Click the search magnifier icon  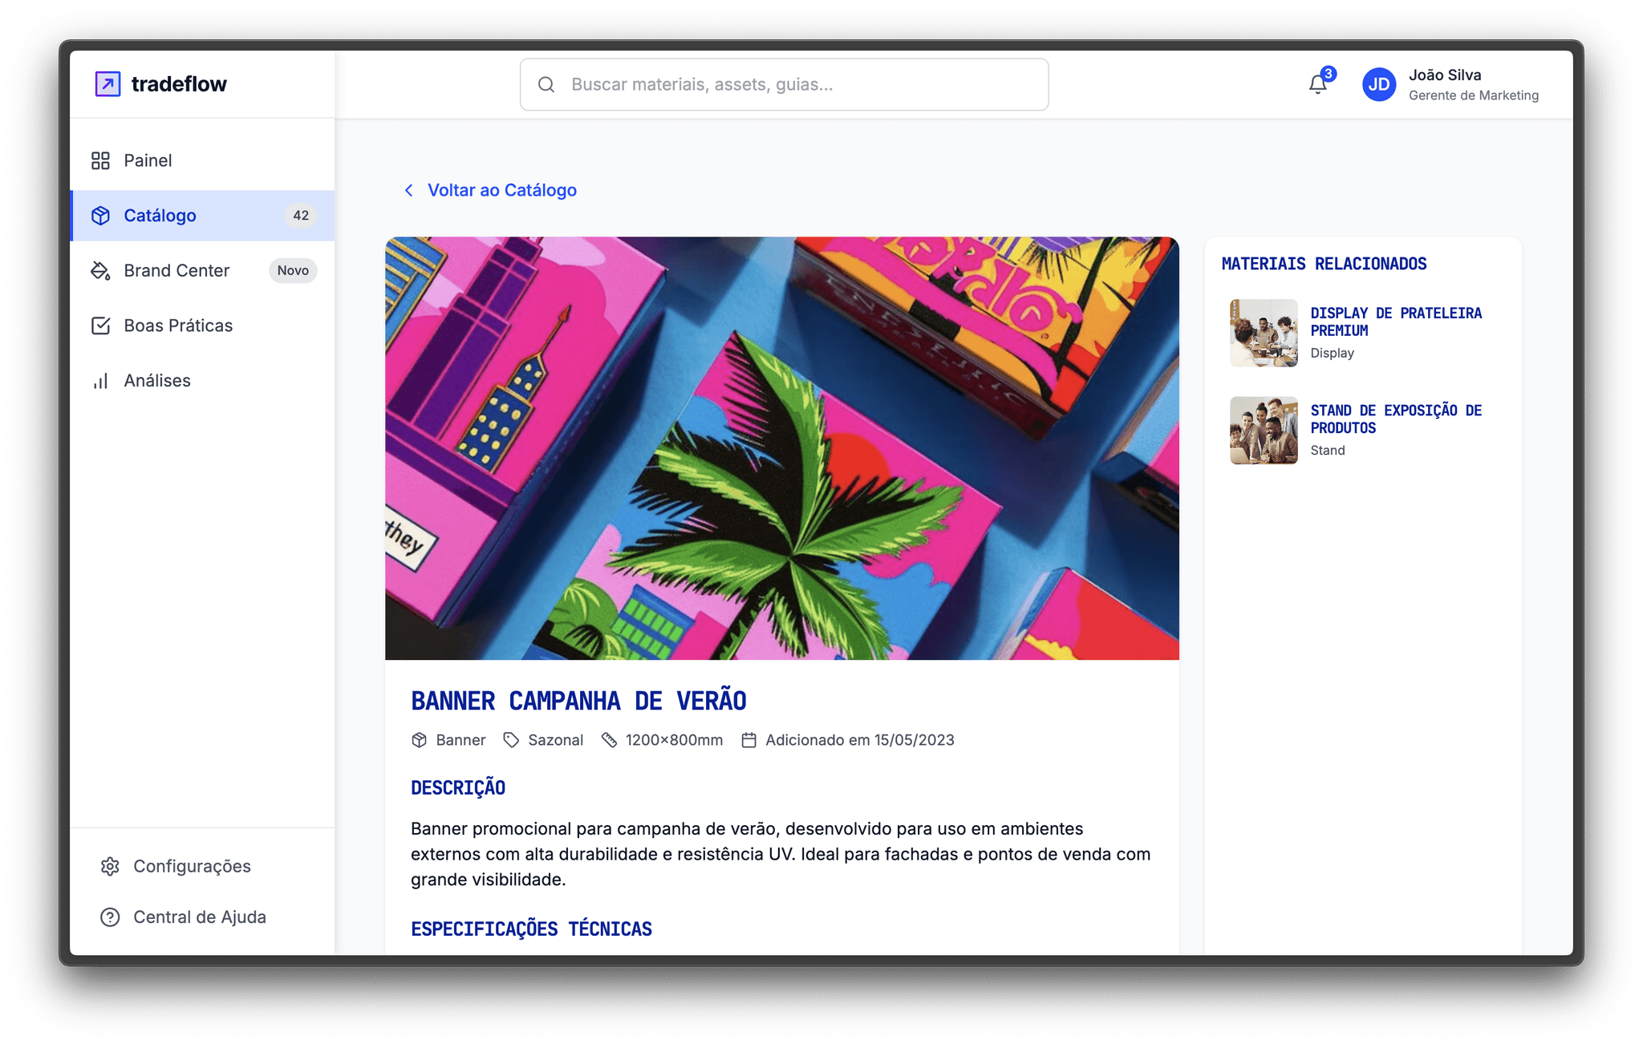pos(546,84)
